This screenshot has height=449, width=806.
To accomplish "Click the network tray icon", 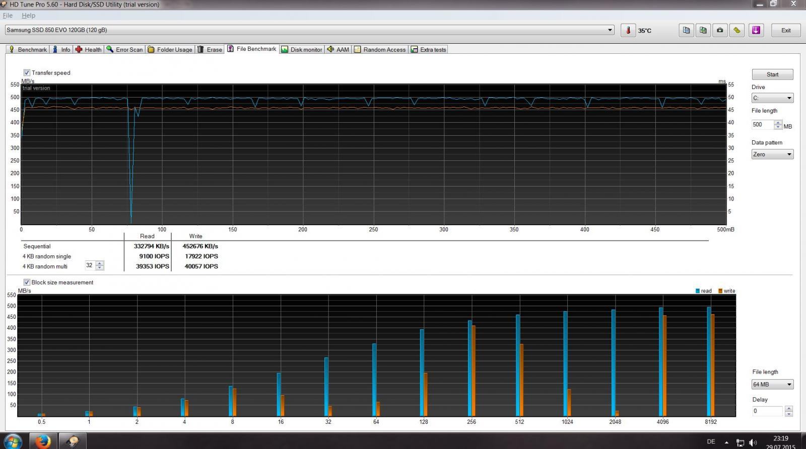I will pos(740,442).
